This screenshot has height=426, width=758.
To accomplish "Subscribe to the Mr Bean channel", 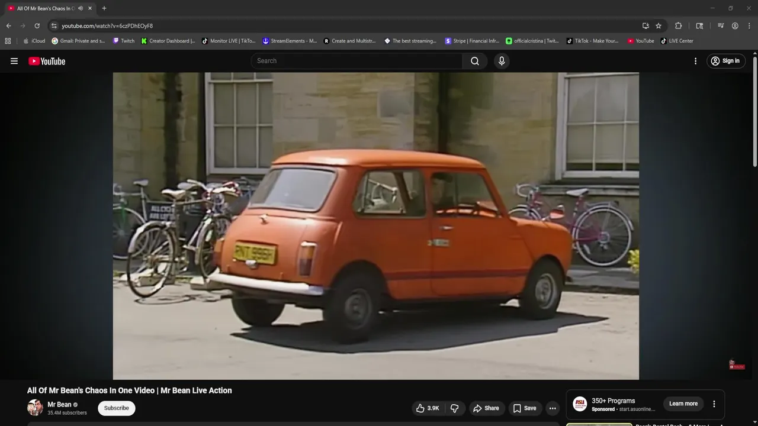I will point(117,408).
